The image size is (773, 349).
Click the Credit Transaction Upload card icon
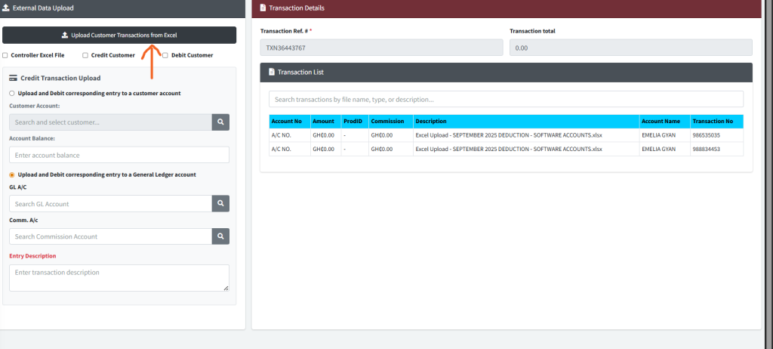14,78
